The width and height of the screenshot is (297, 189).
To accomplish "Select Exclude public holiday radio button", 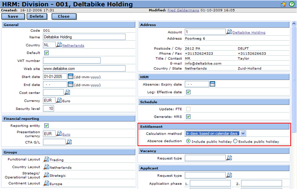I will (235, 141).
